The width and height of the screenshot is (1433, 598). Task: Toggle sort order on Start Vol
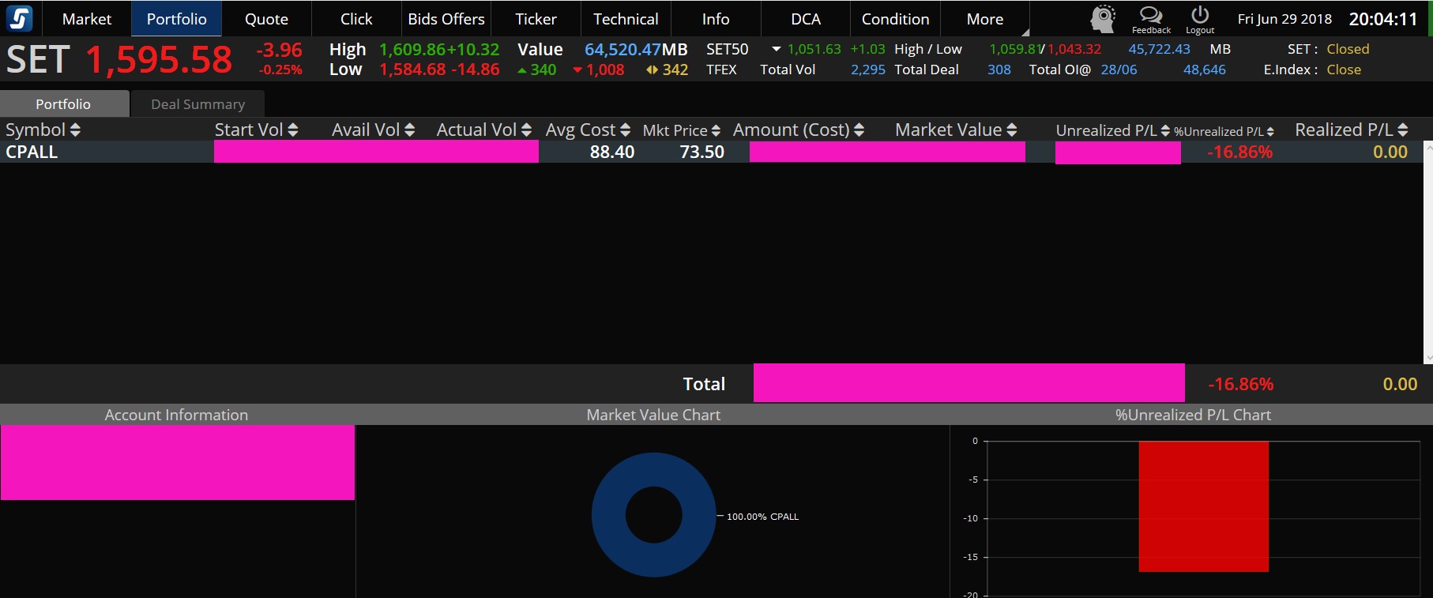[x=292, y=130]
